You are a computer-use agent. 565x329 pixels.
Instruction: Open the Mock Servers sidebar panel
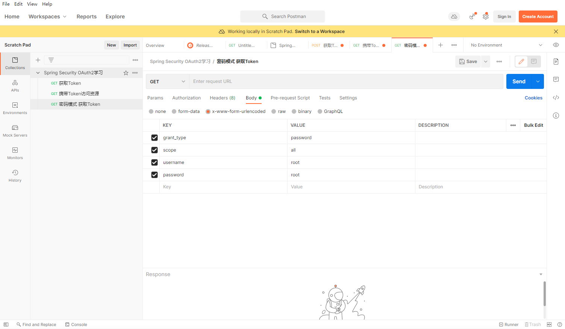coord(15,131)
